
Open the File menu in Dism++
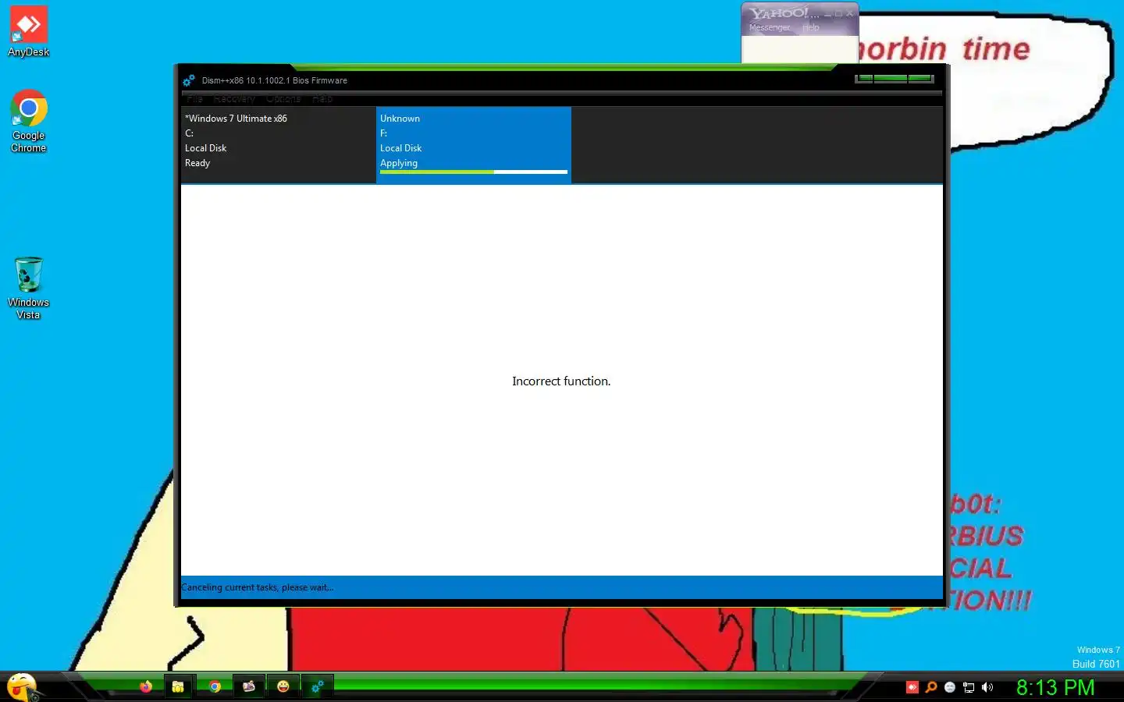(x=195, y=99)
